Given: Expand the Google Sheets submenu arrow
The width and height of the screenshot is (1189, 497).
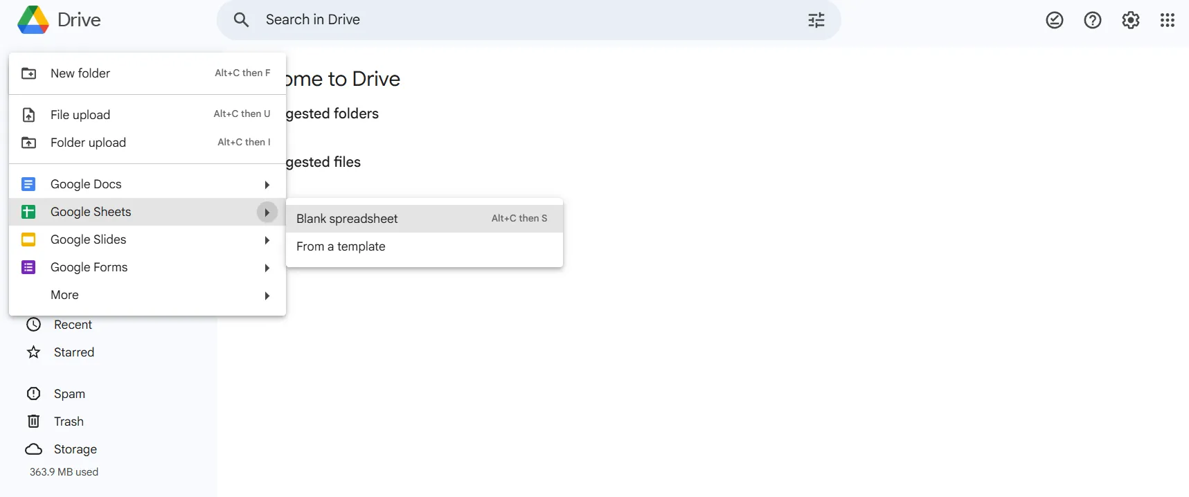Looking at the screenshot, I should coord(267,213).
